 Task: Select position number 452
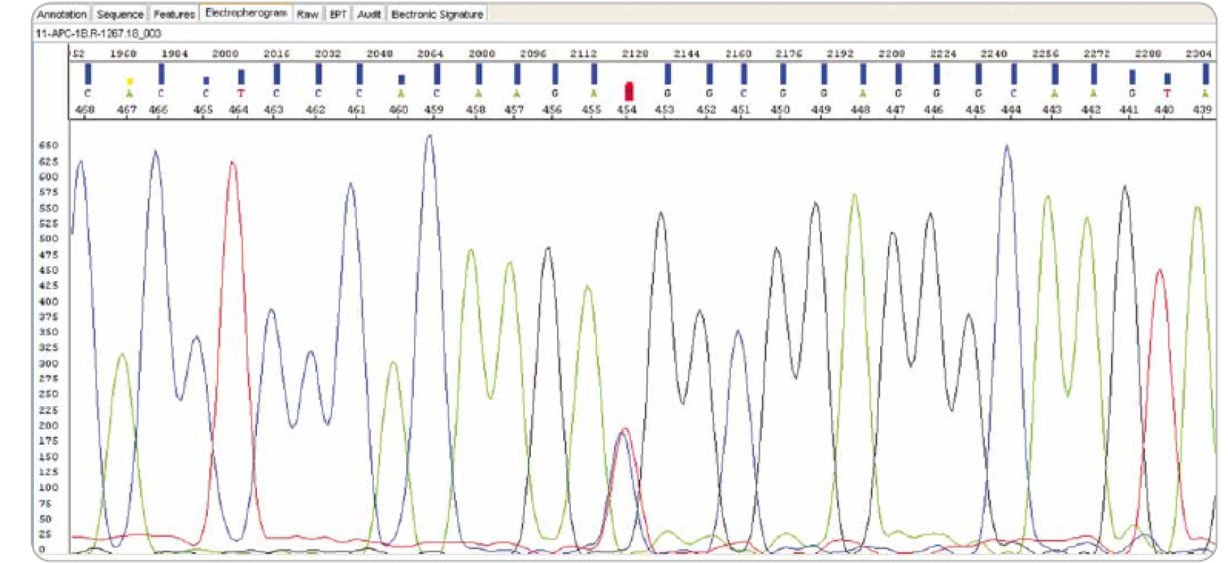pos(706,110)
